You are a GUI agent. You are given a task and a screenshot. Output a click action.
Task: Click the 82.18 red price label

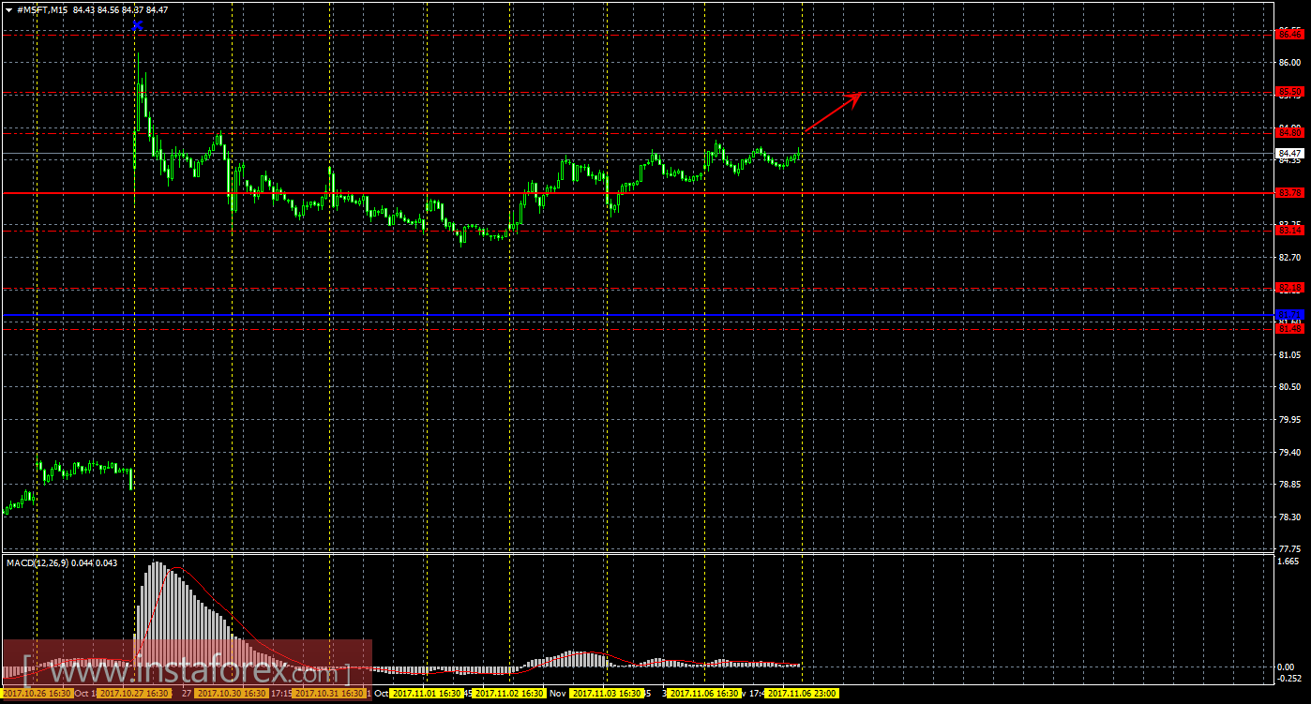[1290, 287]
